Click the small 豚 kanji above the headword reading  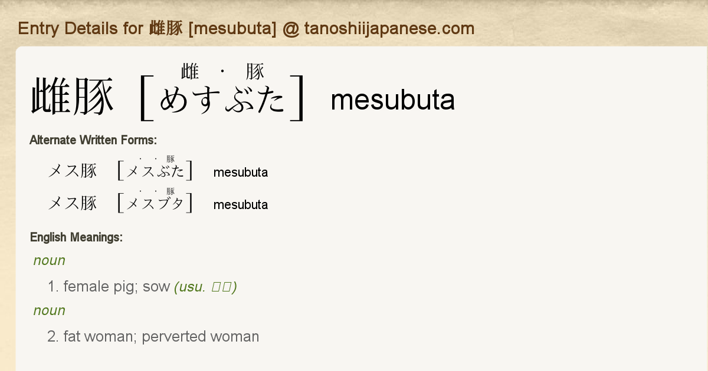tap(255, 72)
